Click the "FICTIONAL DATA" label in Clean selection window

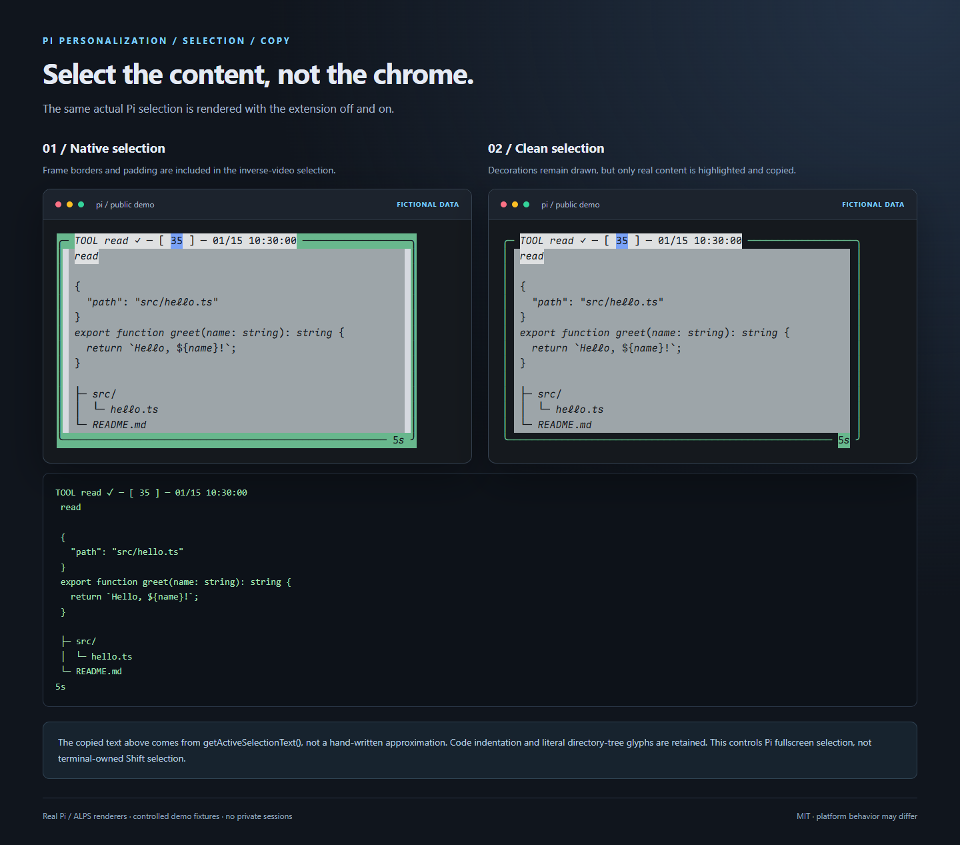pyautogui.click(x=873, y=205)
